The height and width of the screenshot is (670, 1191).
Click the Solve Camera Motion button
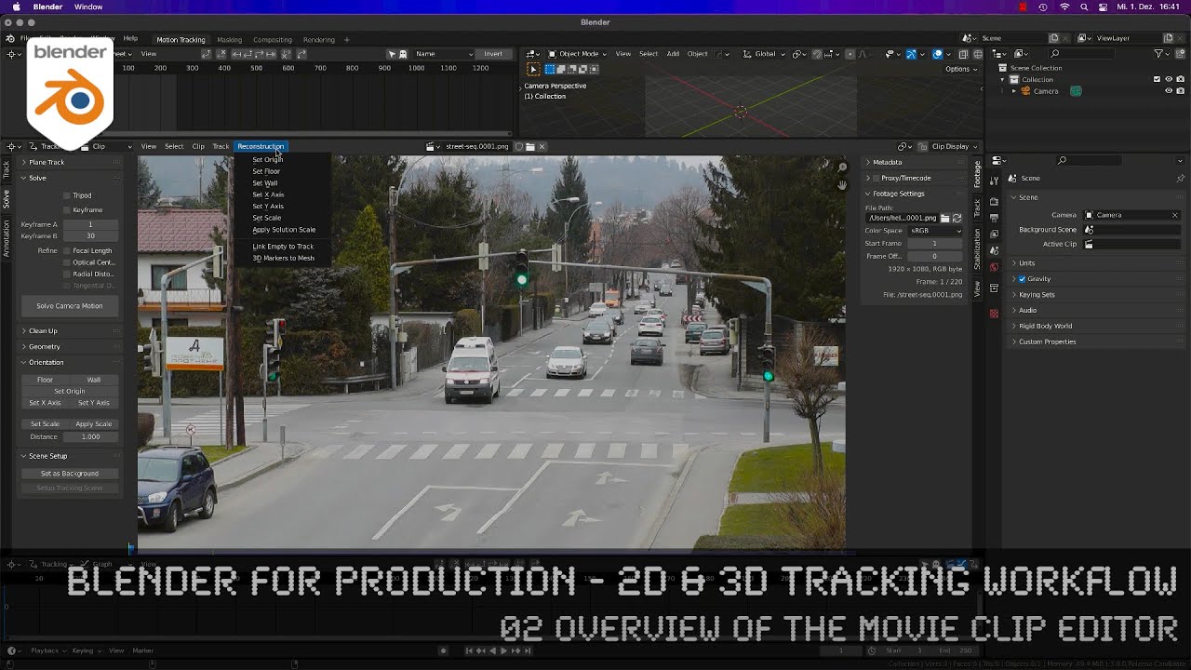(x=69, y=306)
